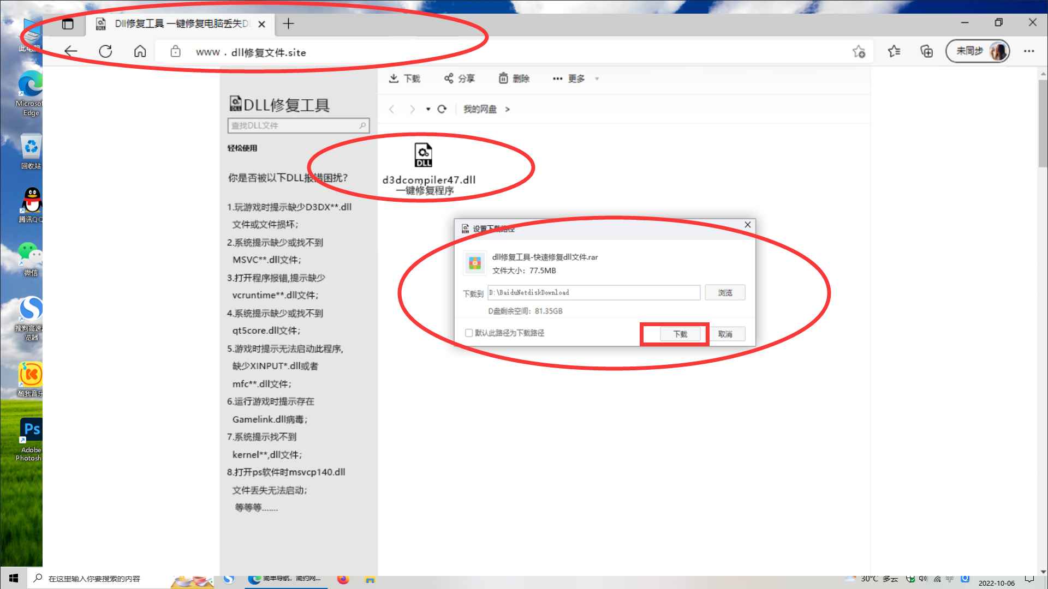The width and height of the screenshot is (1048, 589).
Task: Enable 默认此路径为下载路径 checkbox
Action: pos(468,333)
